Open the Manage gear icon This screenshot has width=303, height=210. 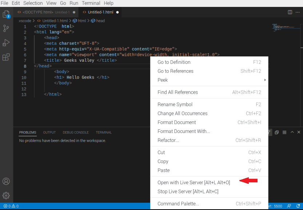pyautogui.click(x=6, y=195)
